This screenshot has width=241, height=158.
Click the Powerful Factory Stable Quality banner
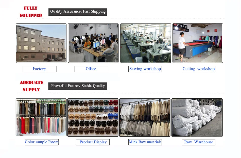pos(78,86)
